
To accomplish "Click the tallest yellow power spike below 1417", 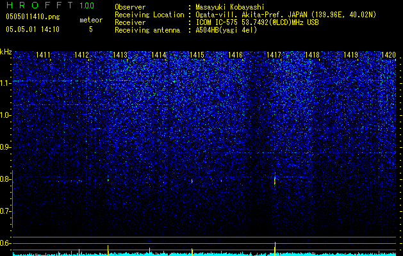I will pos(275,248).
